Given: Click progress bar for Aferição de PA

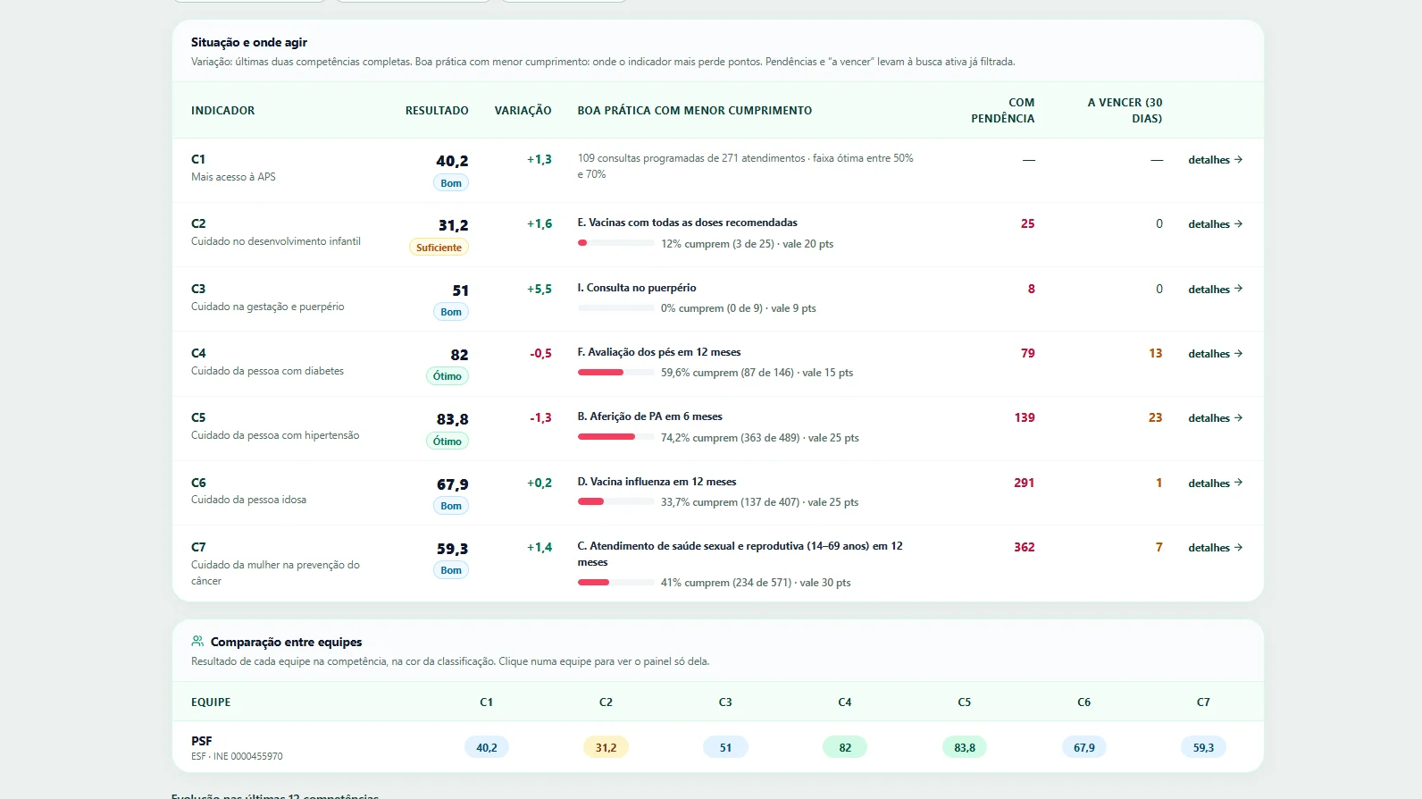Looking at the screenshot, I should click(x=616, y=437).
